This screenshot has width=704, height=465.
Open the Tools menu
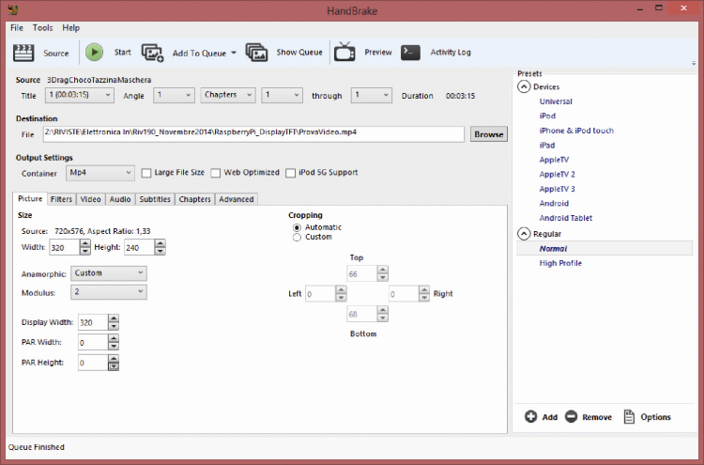tap(42, 28)
